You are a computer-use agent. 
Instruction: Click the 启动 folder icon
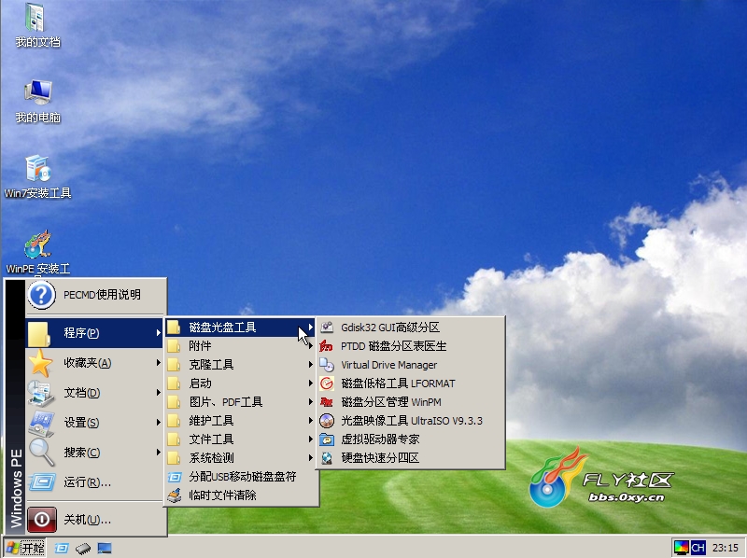coord(174,384)
